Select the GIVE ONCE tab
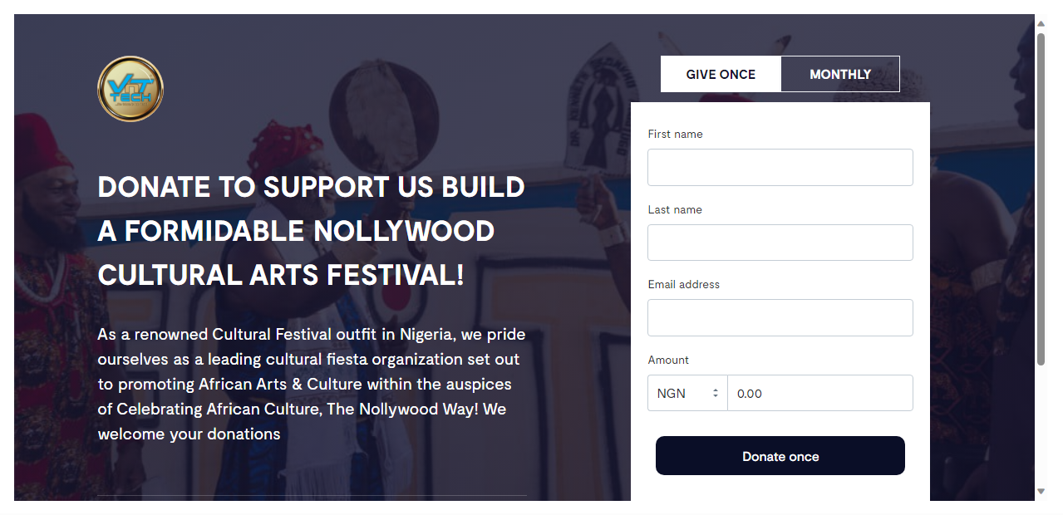This screenshot has height=515, width=1063. [x=721, y=74]
